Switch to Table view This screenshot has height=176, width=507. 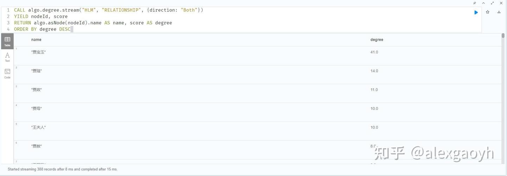point(7,42)
